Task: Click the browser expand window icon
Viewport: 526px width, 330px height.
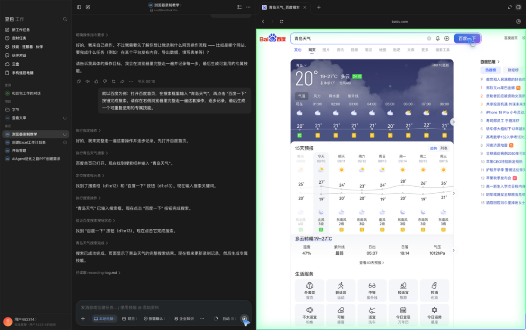Action: click(510, 7)
